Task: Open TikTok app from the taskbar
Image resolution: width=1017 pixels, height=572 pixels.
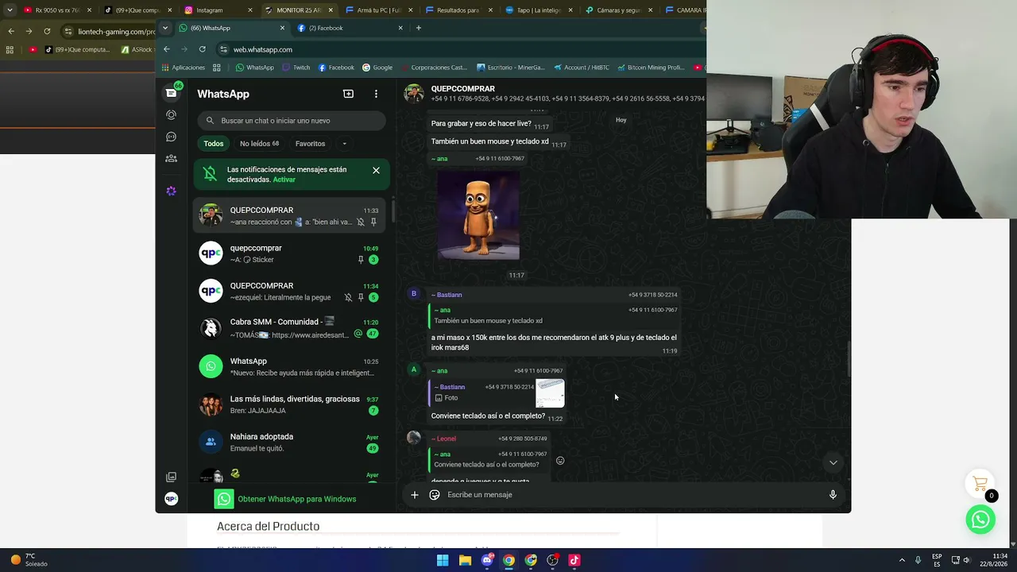Action: 574,560
